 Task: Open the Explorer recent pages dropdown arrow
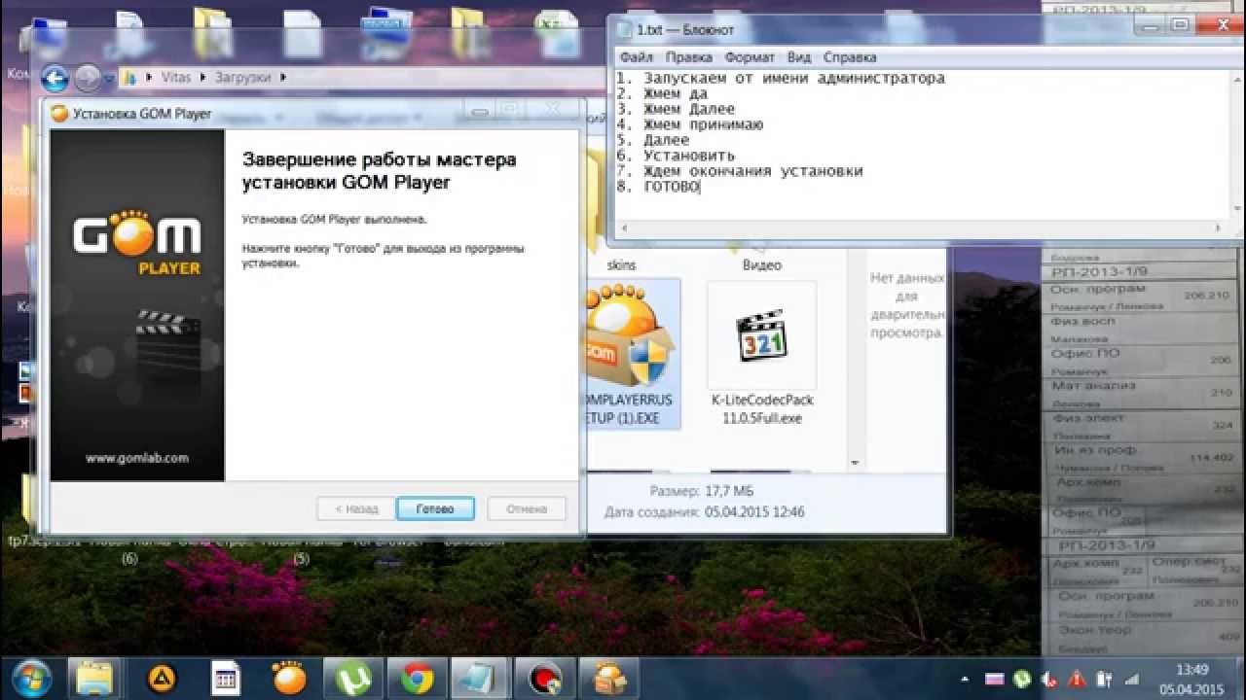[x=109, y=78]
